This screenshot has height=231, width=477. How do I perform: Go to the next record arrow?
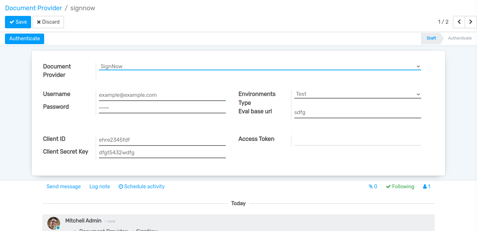click(471, 22)
